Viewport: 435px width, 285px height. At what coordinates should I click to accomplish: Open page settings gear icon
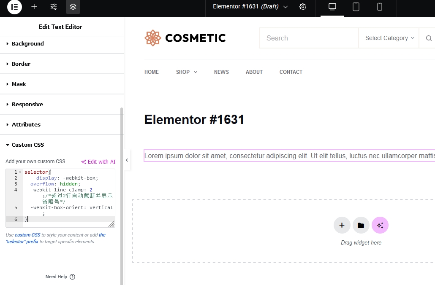pos(303,7)
